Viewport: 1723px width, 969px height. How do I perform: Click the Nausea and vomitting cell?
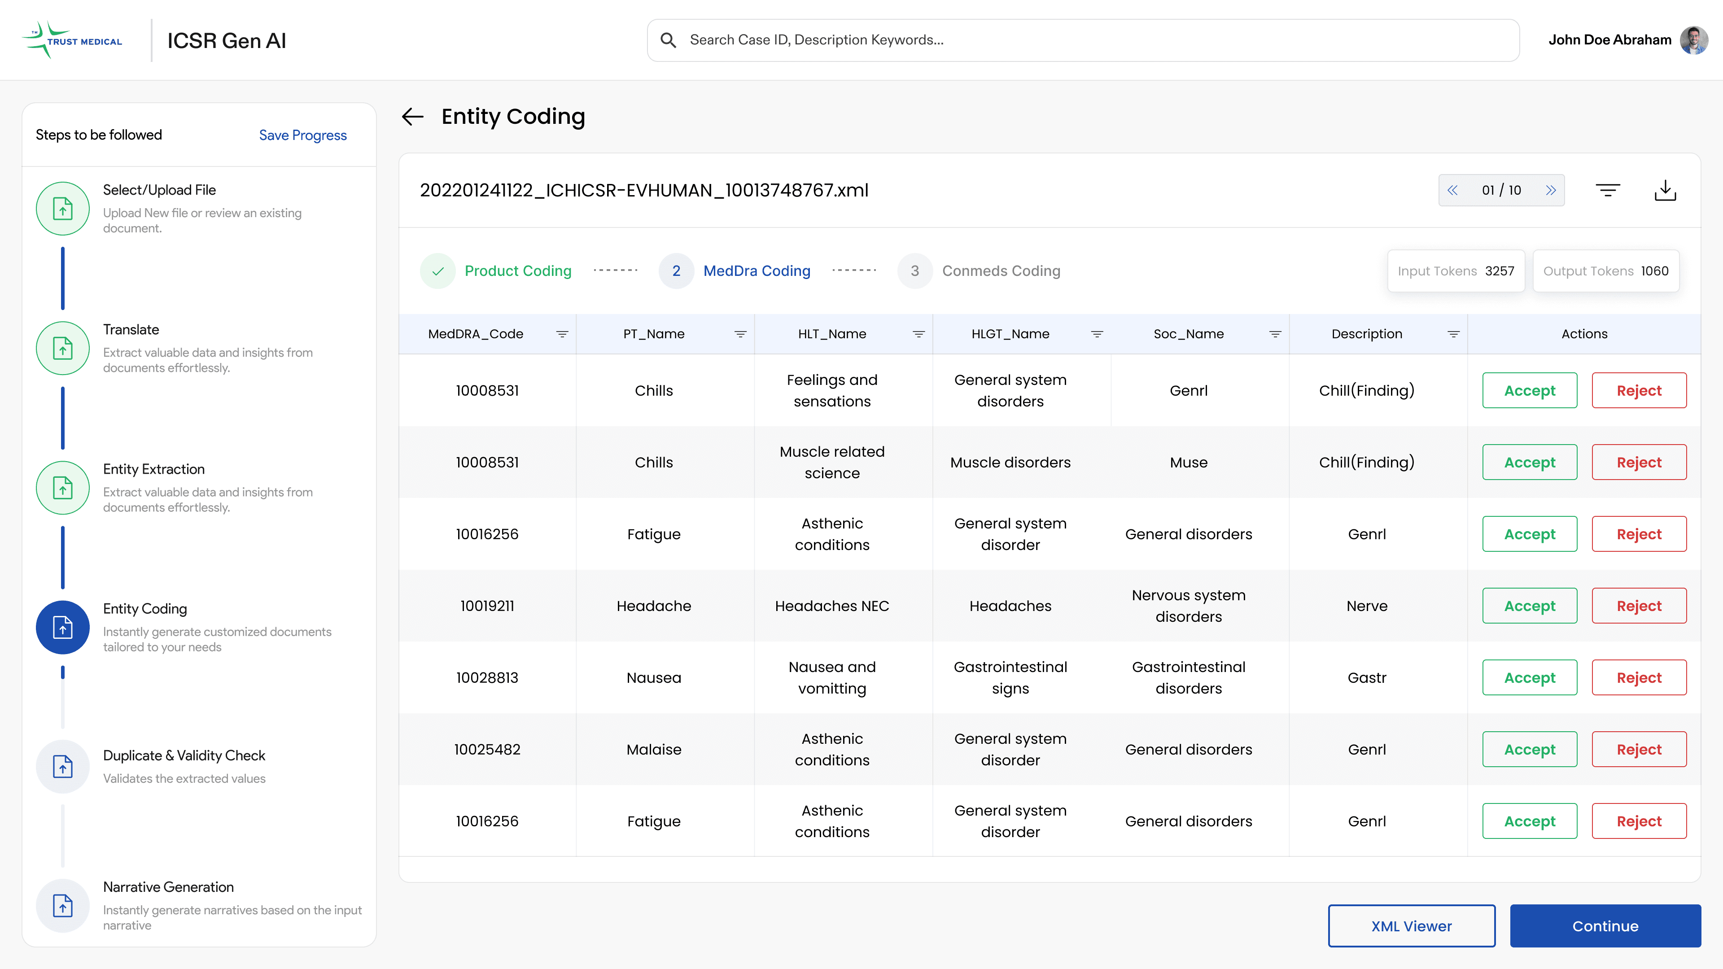(832, 677)
